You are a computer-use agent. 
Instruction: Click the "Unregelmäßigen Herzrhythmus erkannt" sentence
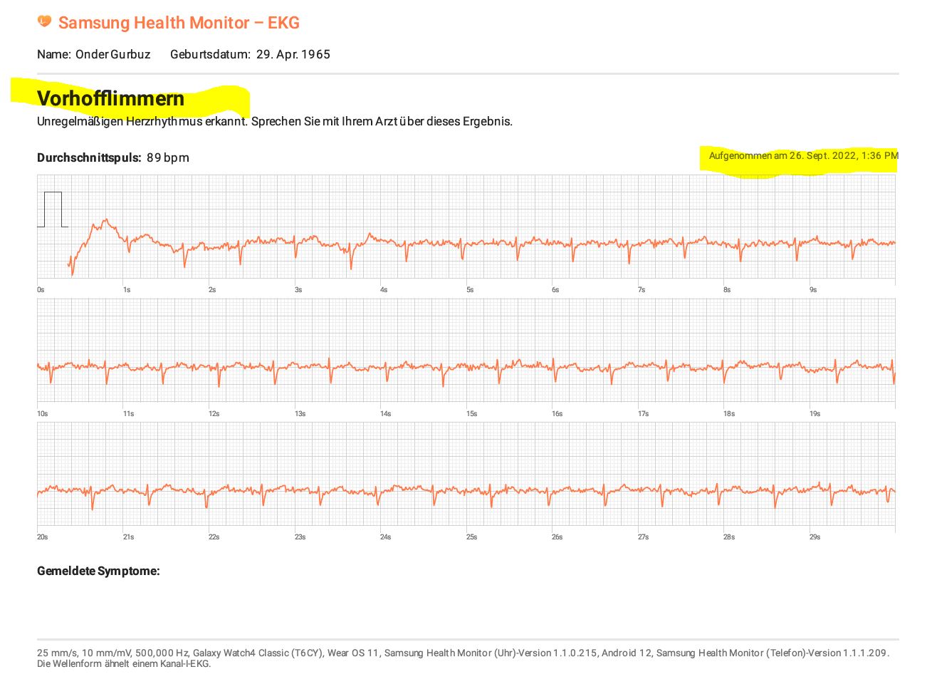coord(142,121)
